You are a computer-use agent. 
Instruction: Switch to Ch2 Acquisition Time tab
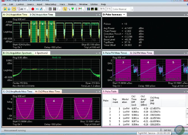click(x=42, y=15)
